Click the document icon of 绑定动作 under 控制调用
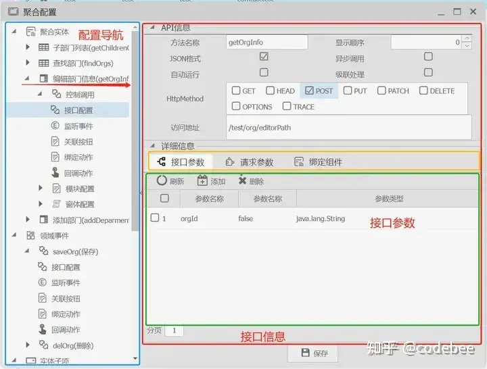The image size is (487, 369). pos(55,157)
